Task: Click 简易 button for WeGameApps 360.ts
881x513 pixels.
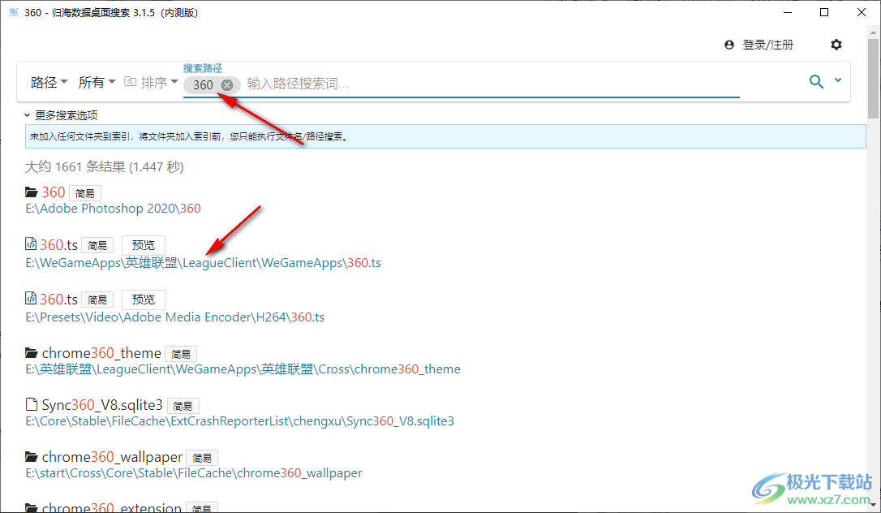Action: (97, 246)
